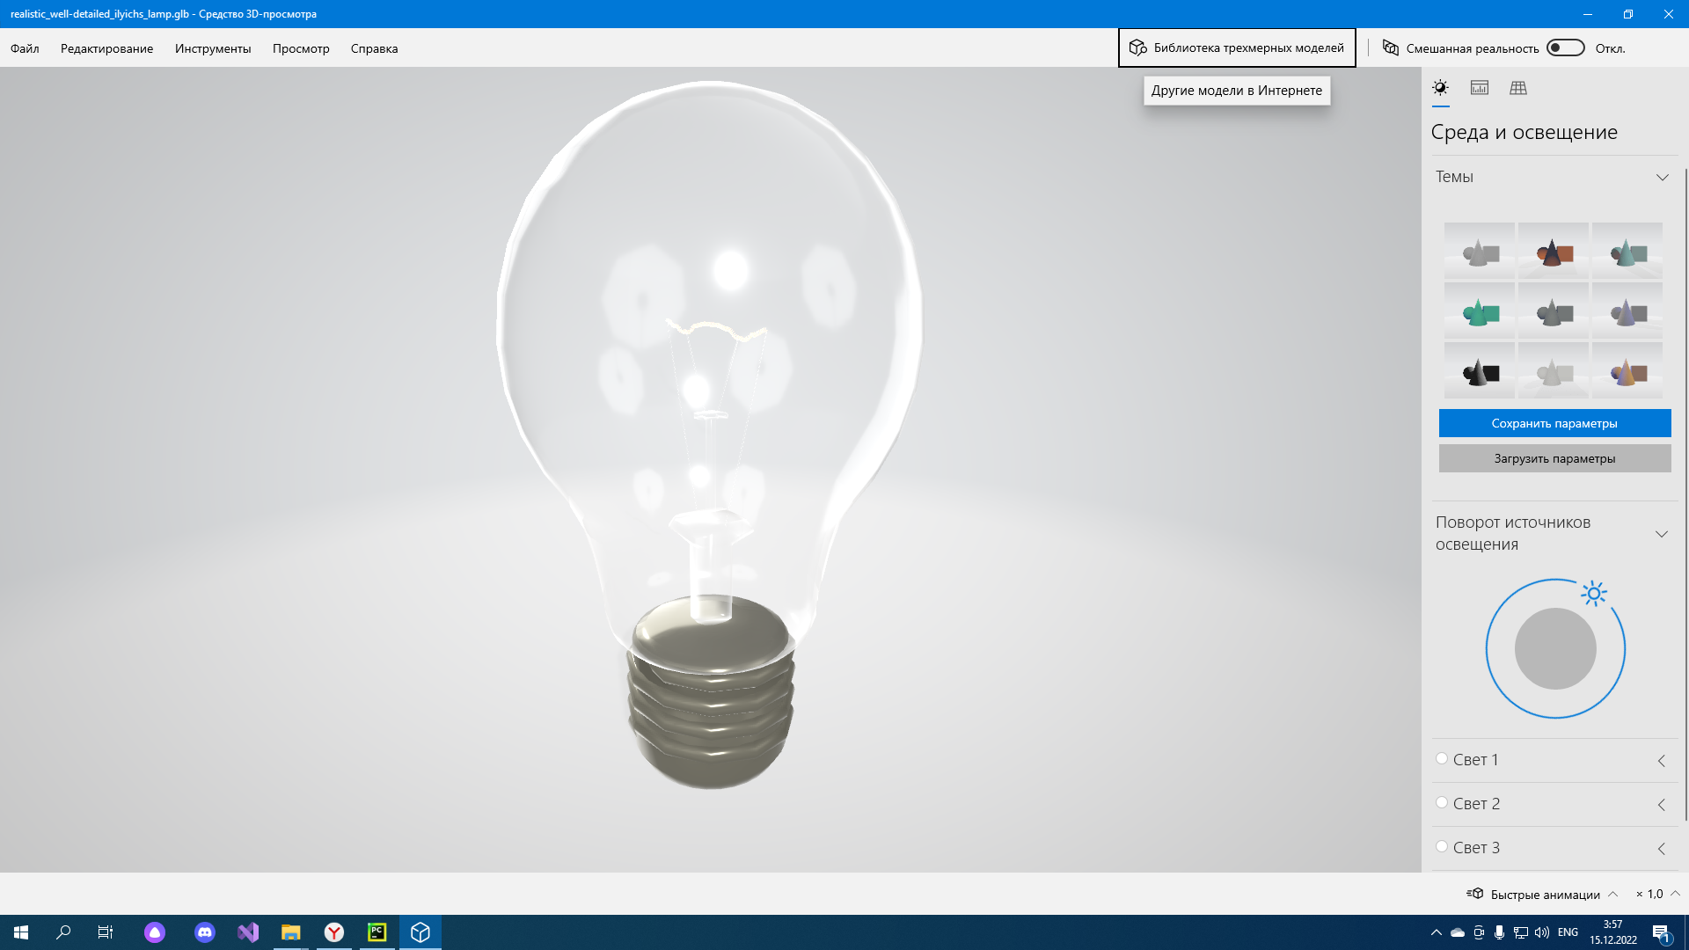Click the Загрузить параметры button
The height and width of the screenshot is (950, 1689).
[x=1554, y=457]
